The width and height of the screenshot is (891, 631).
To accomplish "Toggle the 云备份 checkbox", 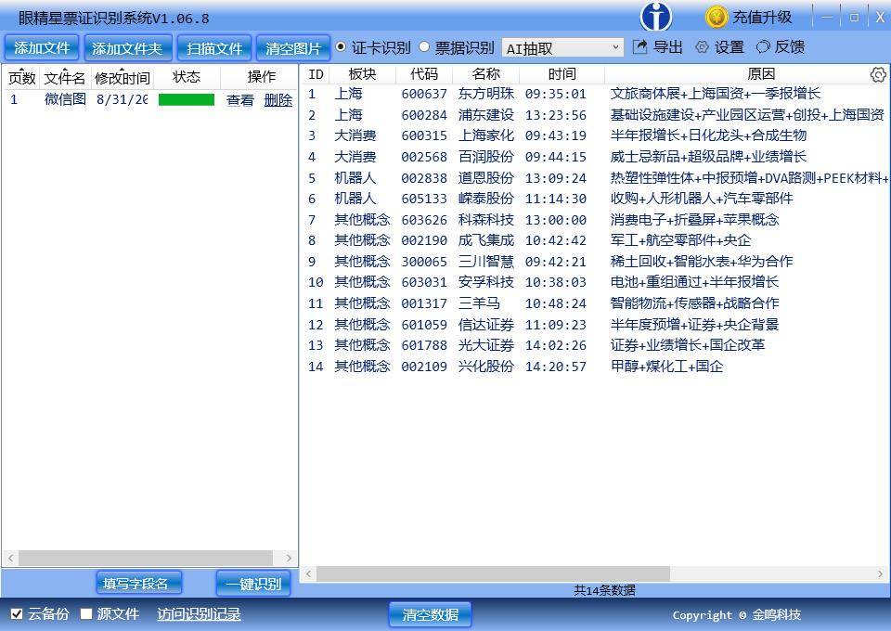I will [17, 614].
